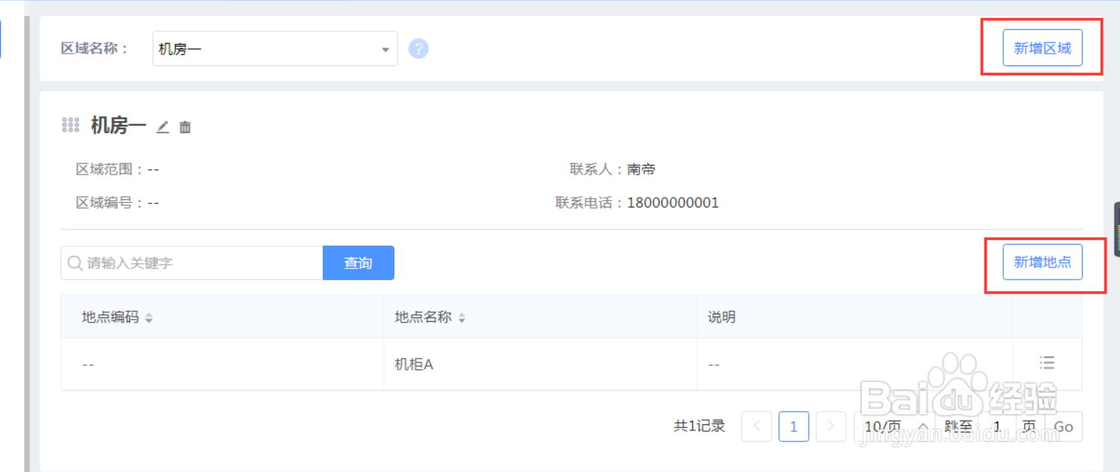Click the 新增地点 button
Viewport: 1120px width, 472px height.
(1042, 262)
